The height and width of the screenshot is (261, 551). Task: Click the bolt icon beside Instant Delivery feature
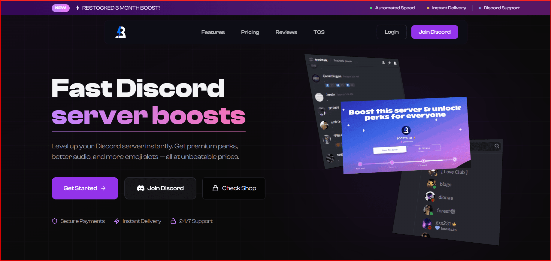(117, 221)
